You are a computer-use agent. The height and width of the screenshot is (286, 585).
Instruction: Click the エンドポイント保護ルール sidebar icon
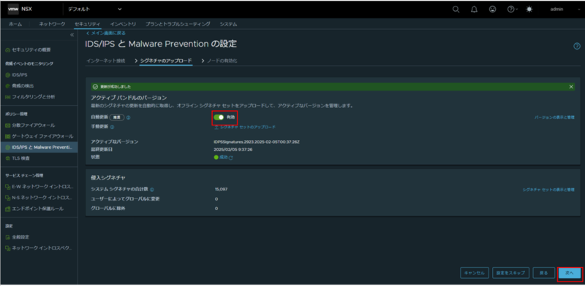[x=8, y=209]
